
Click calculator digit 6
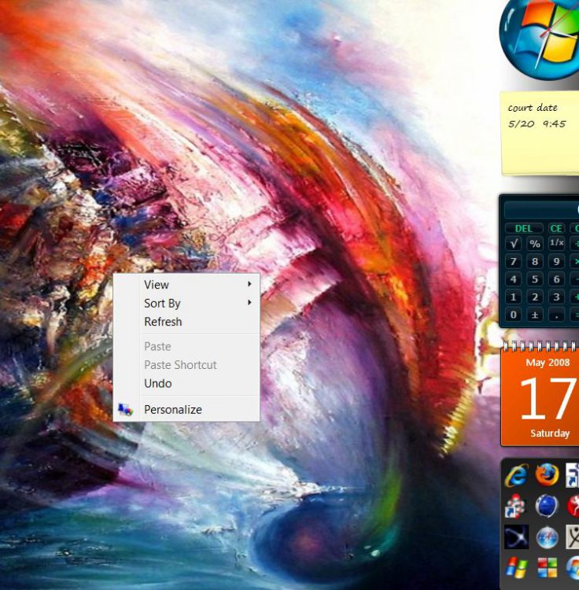[556, 278]
